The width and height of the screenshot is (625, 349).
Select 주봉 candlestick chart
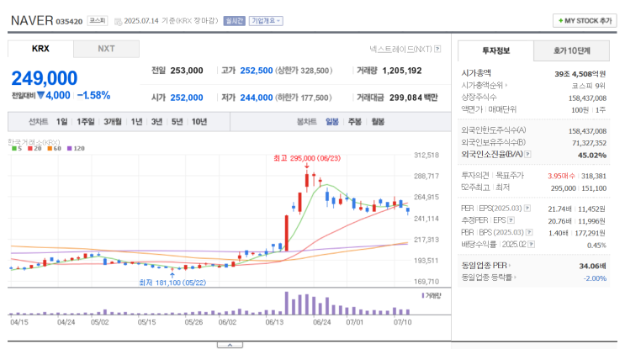click(x=355, y=121)
